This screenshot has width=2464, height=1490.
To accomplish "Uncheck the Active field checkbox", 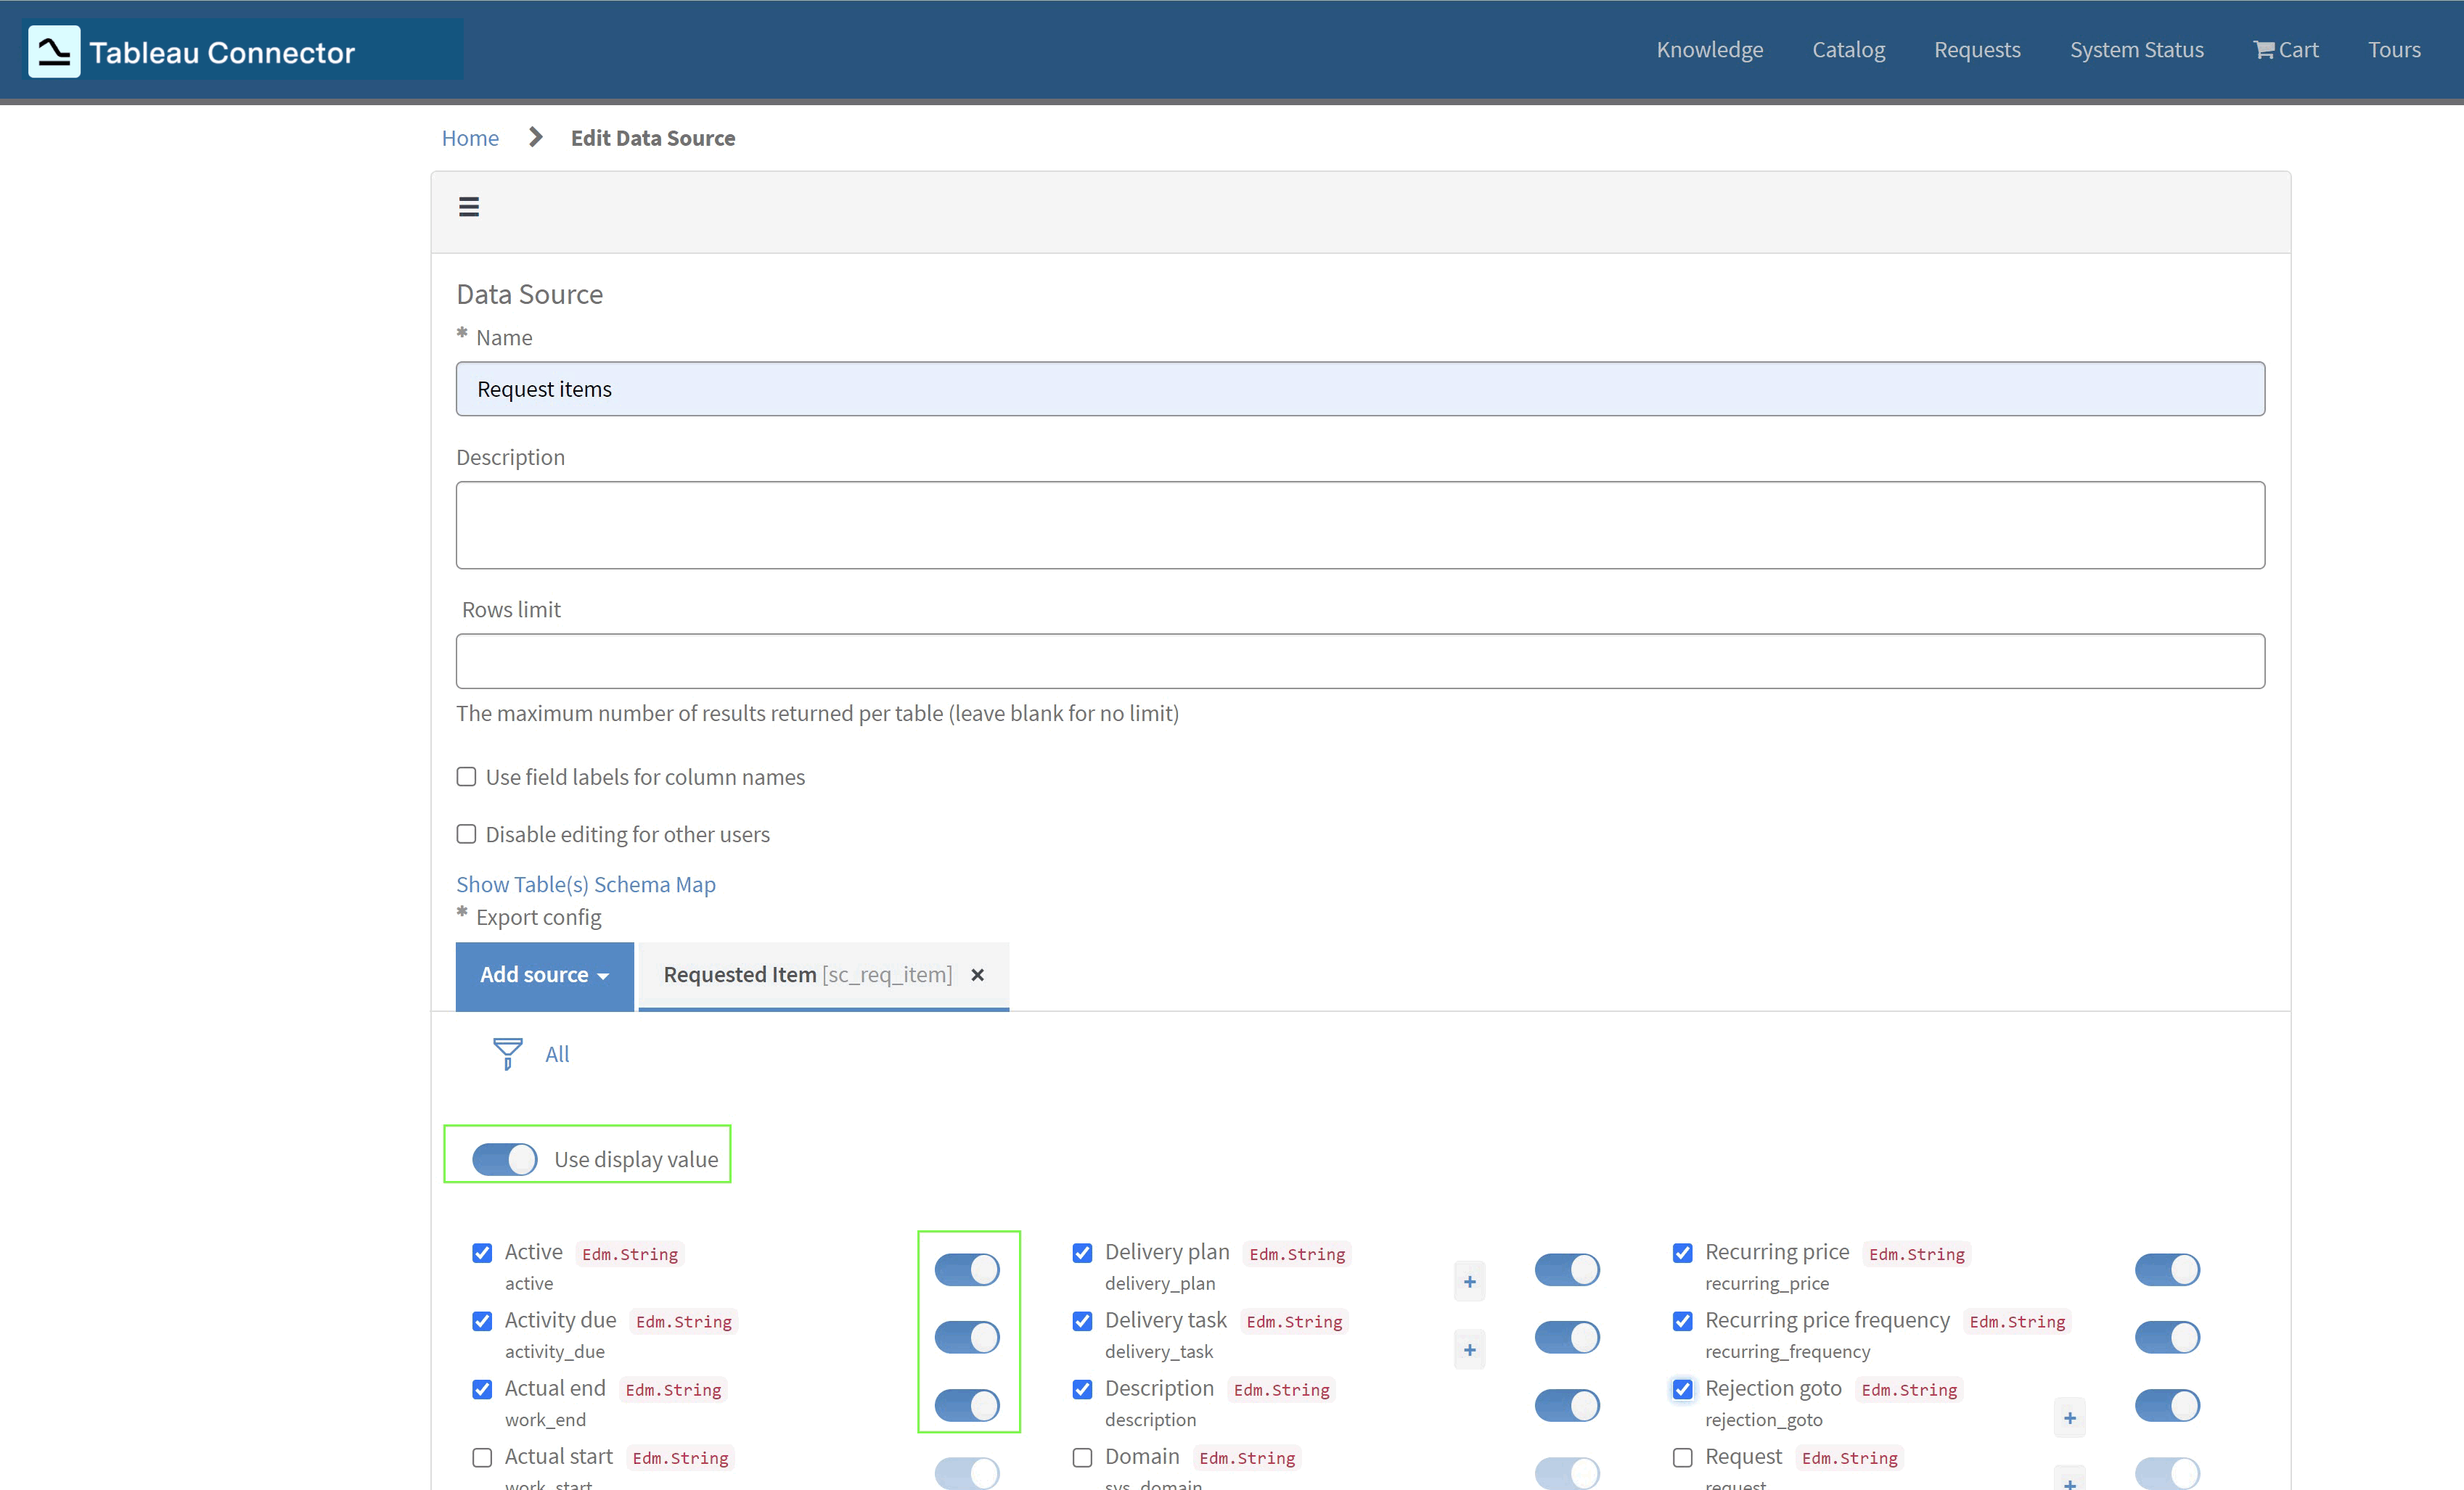I will click(482, 1254).
